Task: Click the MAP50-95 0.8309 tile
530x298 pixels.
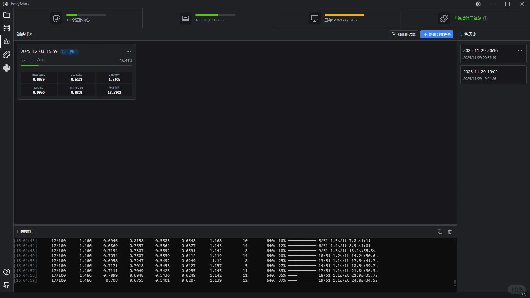Action: click(x=77, y=90)
